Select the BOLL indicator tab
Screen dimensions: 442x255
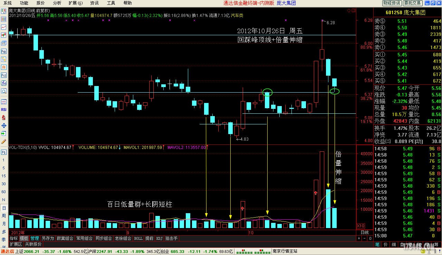tap(138, 238)
